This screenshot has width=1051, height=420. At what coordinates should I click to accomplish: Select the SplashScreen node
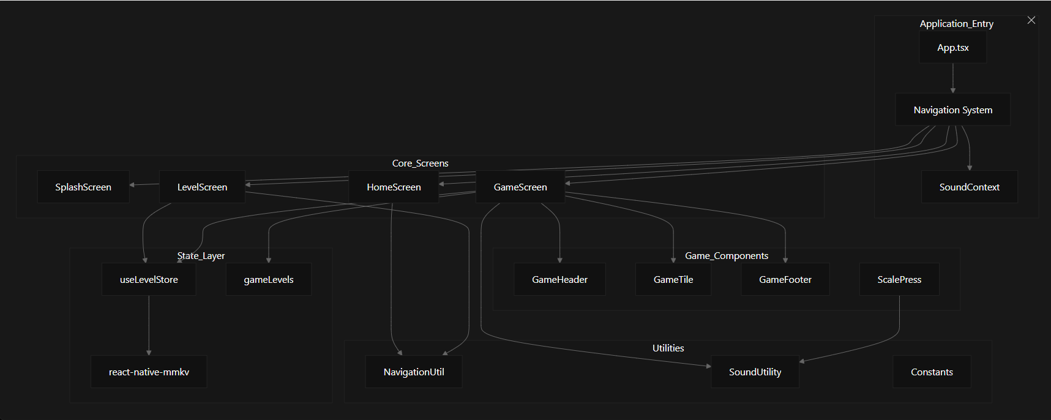(x=83, y=187)
